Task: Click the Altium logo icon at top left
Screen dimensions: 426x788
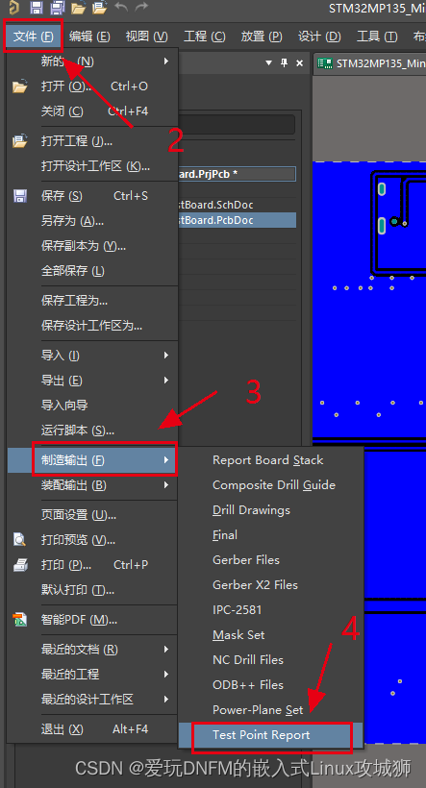Action: click(x=13, y=7)
